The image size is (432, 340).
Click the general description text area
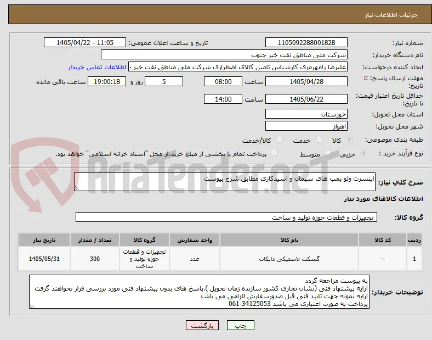point(225,182)
